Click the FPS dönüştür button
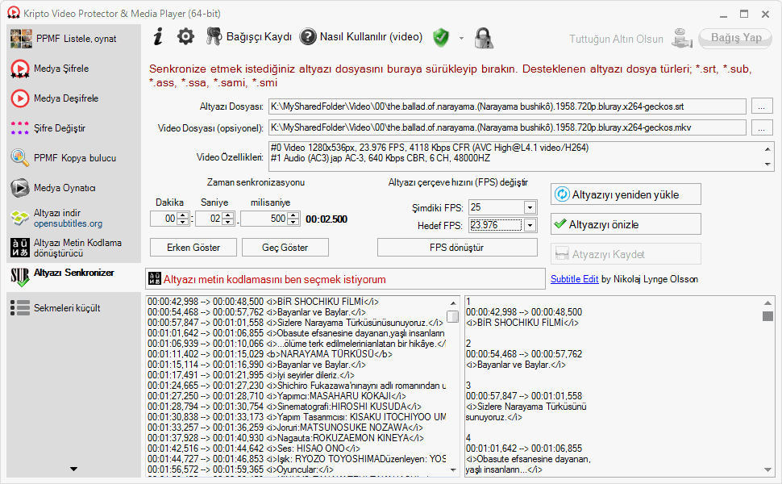 click(457, 248)
